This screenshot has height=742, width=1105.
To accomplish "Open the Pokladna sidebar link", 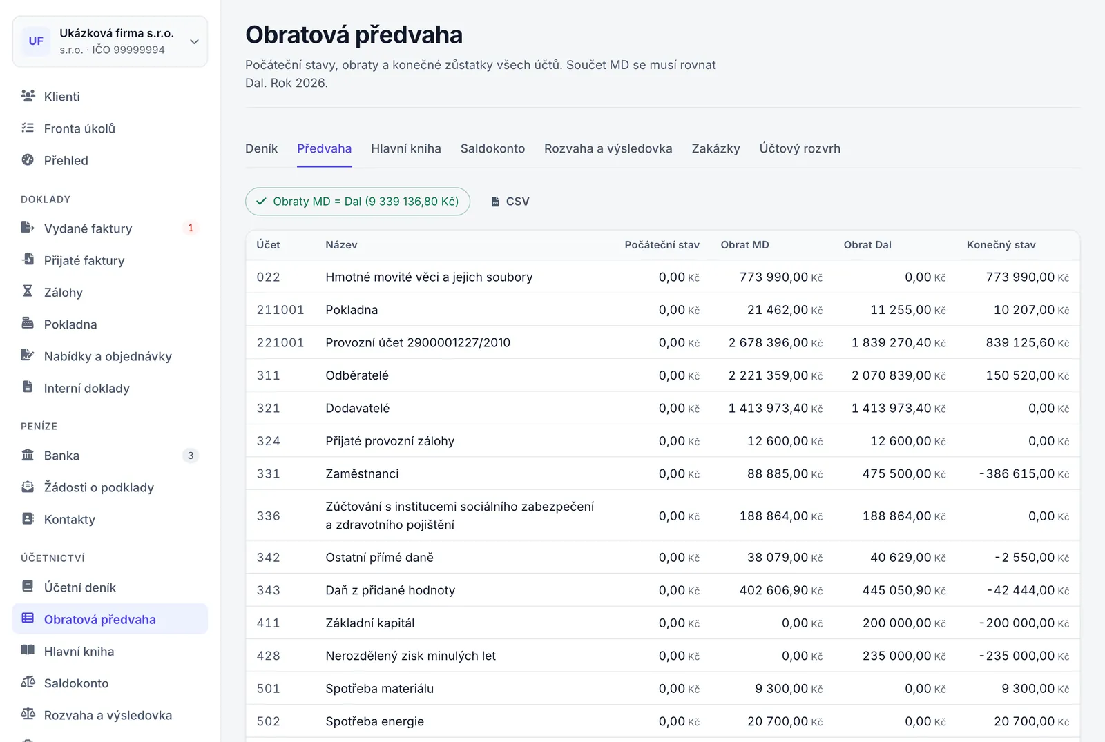I will click(110, 324).
